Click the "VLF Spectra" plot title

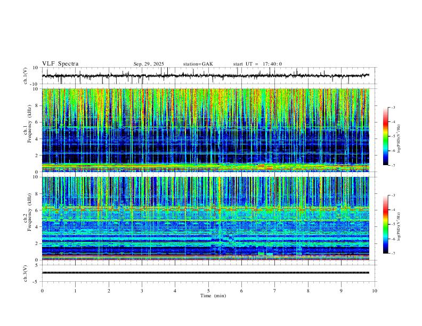[60, 64]
